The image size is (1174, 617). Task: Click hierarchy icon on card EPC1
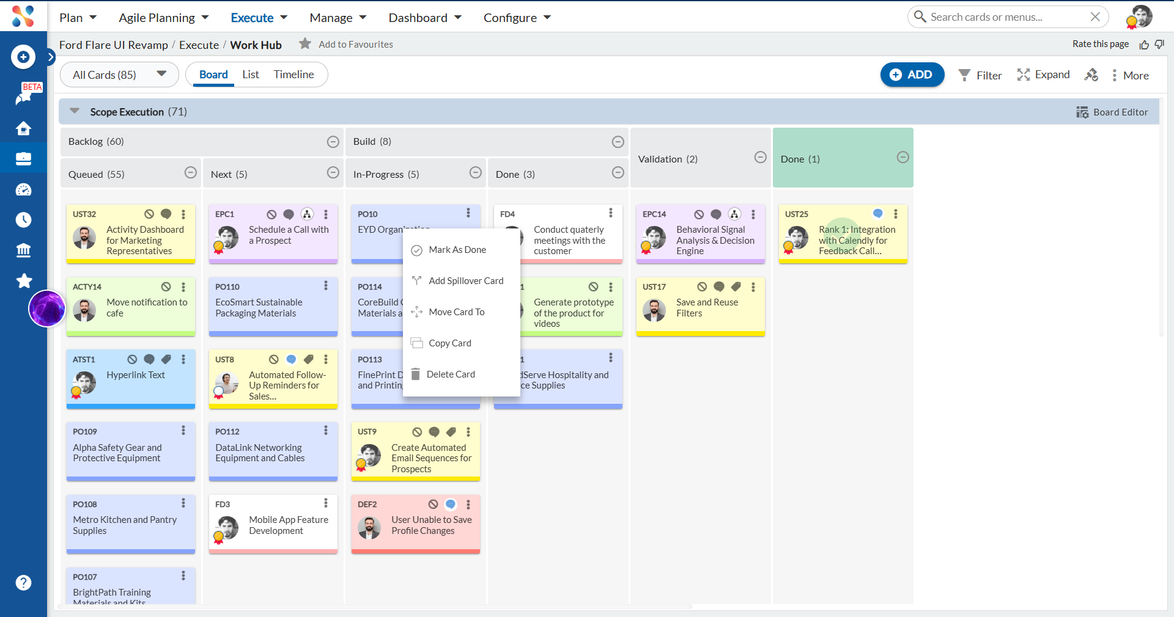[x=307, y=214]
